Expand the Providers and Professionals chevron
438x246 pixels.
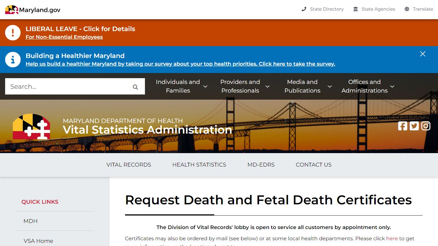tap(267, 86)
